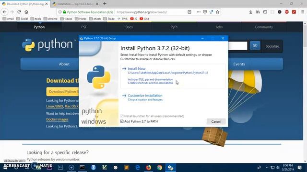
Task: Open the tools bookmarks folder
Action: 35,19
